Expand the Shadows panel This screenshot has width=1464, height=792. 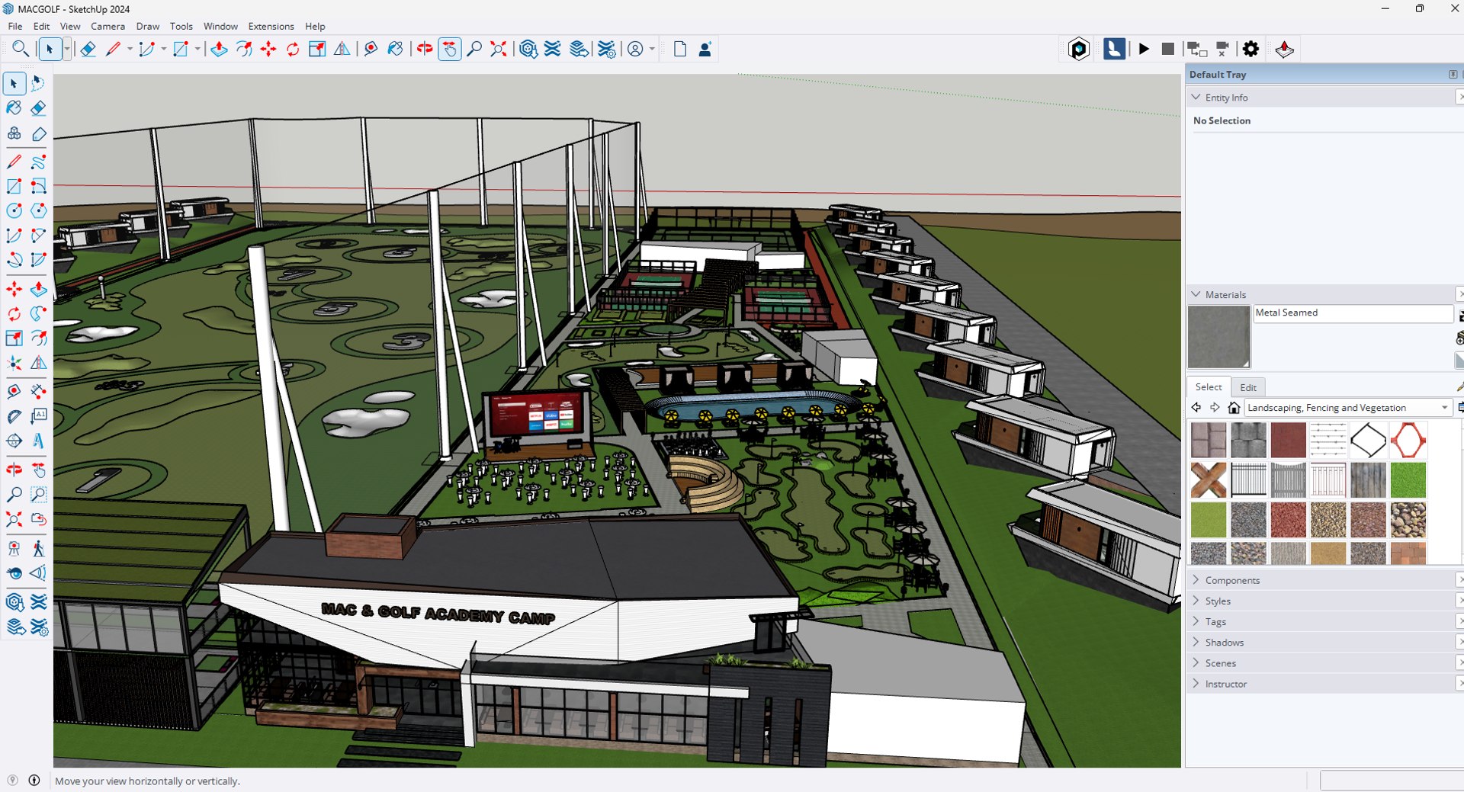click(x=1196, y=642)
